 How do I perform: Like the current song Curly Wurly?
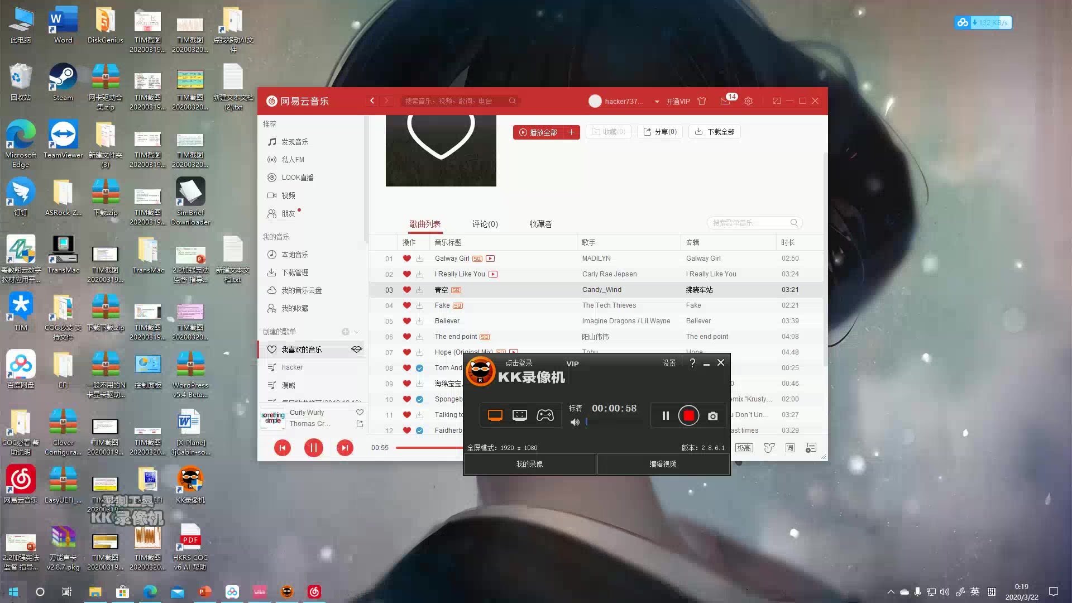click(x=360, y=412)
